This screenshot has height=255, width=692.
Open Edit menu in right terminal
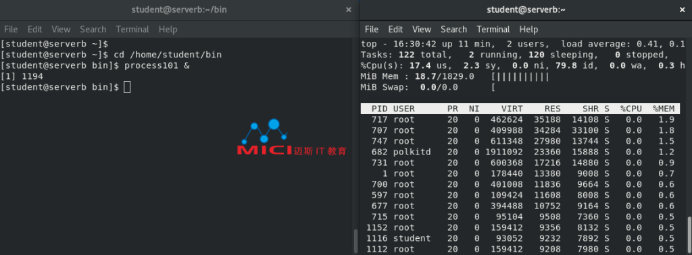pyautogui.click(x=395, y=30)
